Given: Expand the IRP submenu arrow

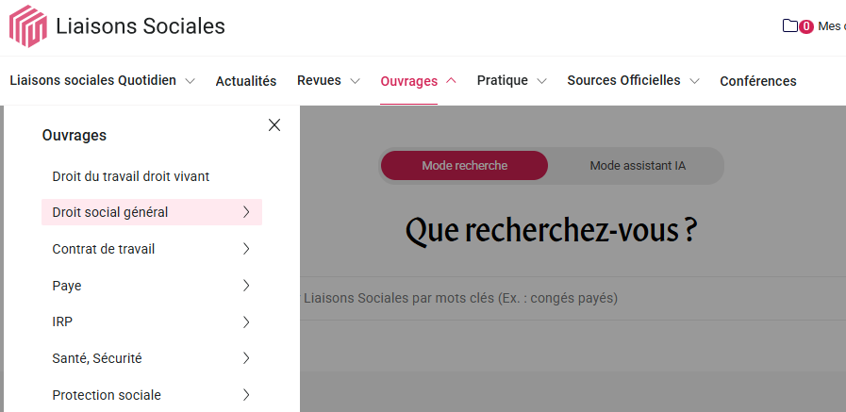Looking at the screenshot, I should pos(246,321).
